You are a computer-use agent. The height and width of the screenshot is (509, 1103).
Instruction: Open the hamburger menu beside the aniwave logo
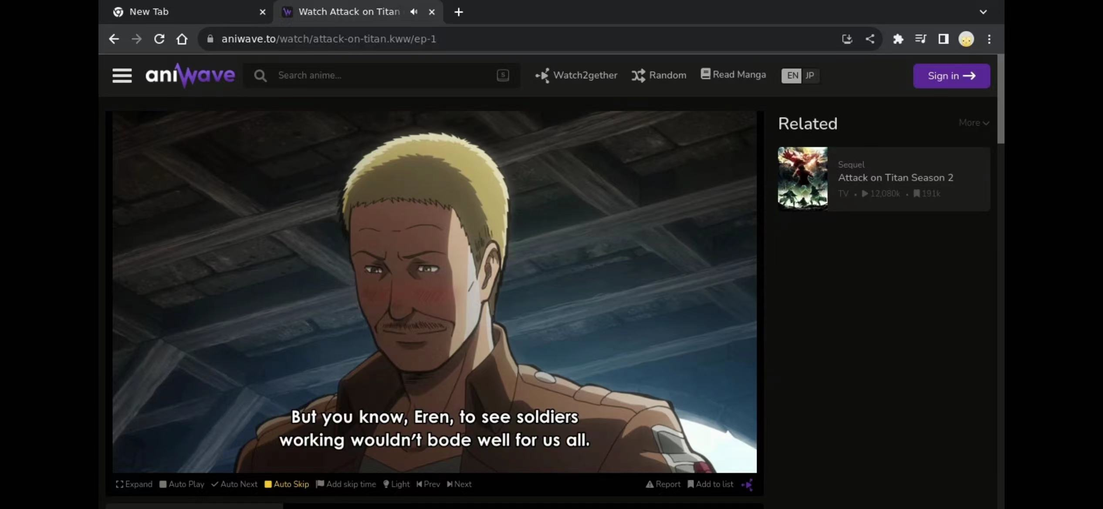tap(122, 76)
